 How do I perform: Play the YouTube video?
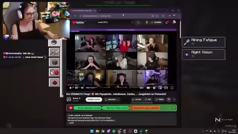(x=70, y=88)
